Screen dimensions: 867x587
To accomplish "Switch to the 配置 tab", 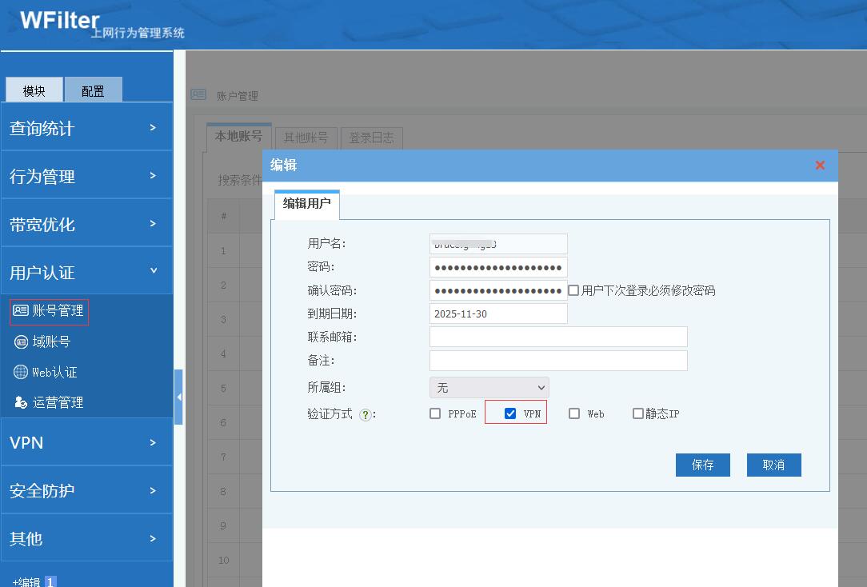I will pos(93,90).
